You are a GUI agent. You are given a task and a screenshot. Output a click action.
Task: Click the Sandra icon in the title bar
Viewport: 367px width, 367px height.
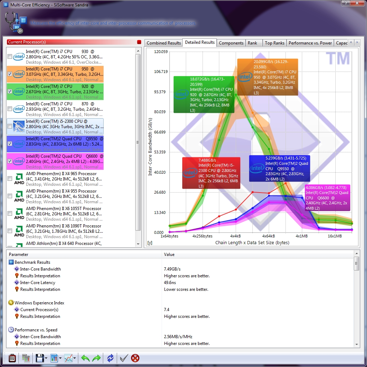6,4
